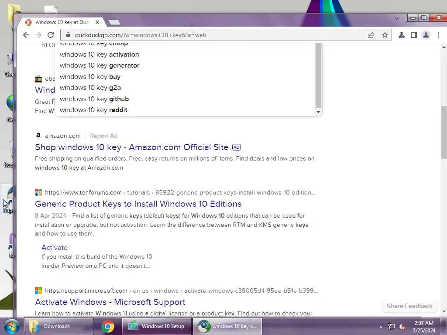Click the suggestion list scrollbar thumb
Image resolution: width=447 pixels, height=335 pixels.
click(318, 75)
